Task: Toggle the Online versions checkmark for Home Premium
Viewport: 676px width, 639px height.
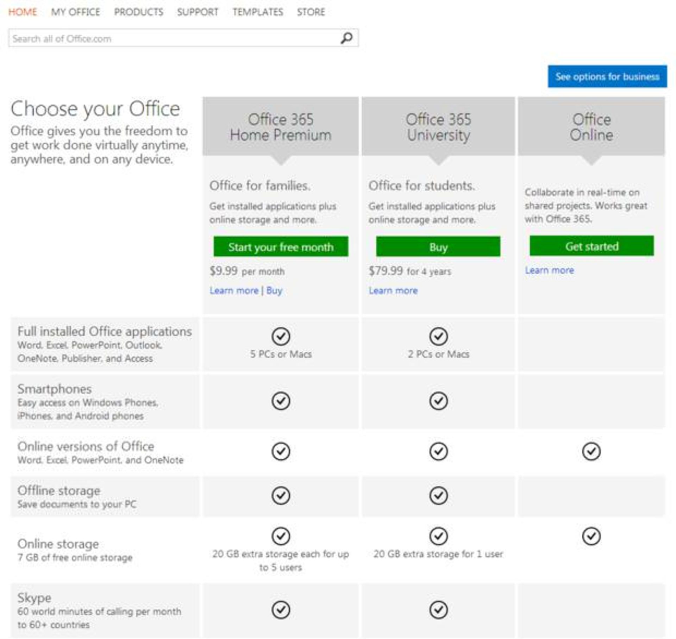Action: (x=281, y=452)
